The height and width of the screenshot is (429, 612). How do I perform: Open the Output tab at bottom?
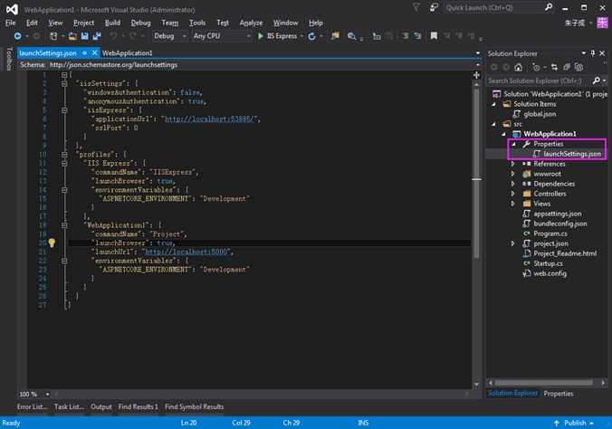click(101, 406)
